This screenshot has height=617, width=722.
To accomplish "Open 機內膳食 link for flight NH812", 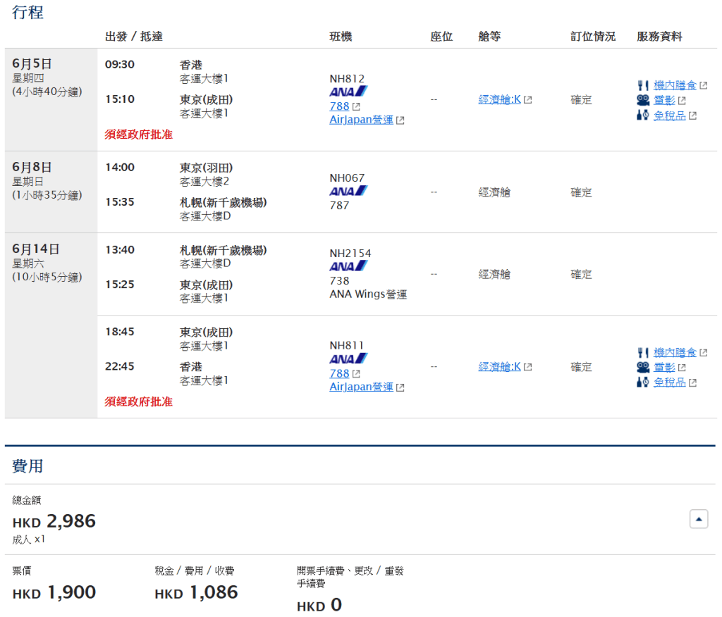I will click(675, 85).
